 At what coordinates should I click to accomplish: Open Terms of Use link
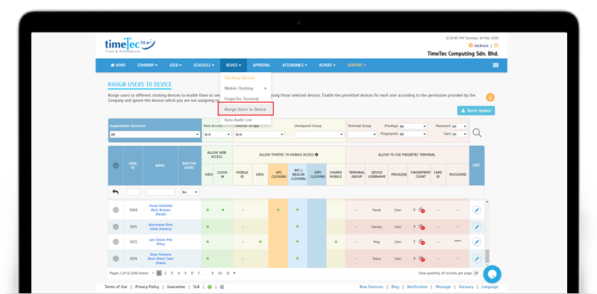coord(116,287)
